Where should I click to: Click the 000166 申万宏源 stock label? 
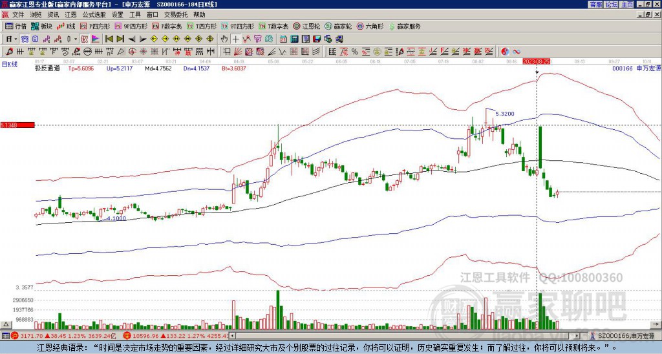point(636,68)
